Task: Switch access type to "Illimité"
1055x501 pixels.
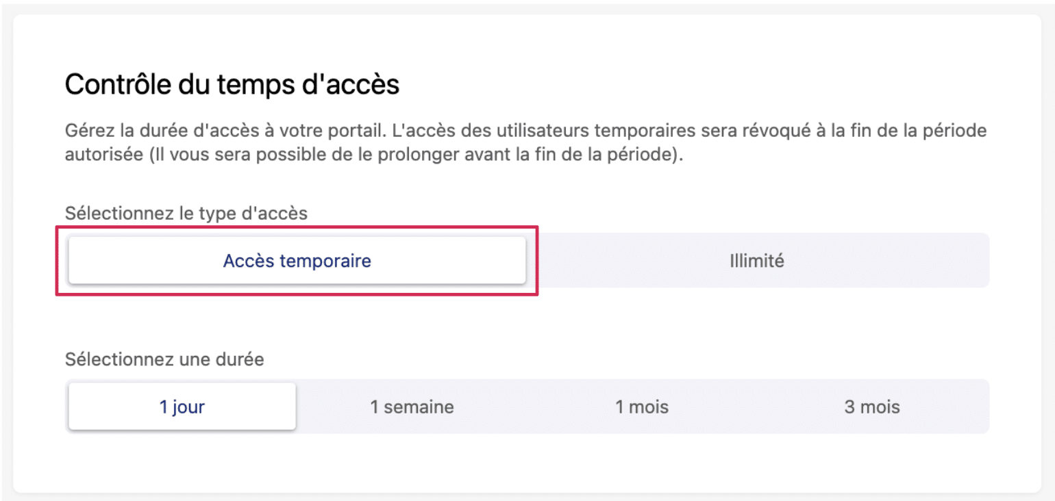Action: 756,261
